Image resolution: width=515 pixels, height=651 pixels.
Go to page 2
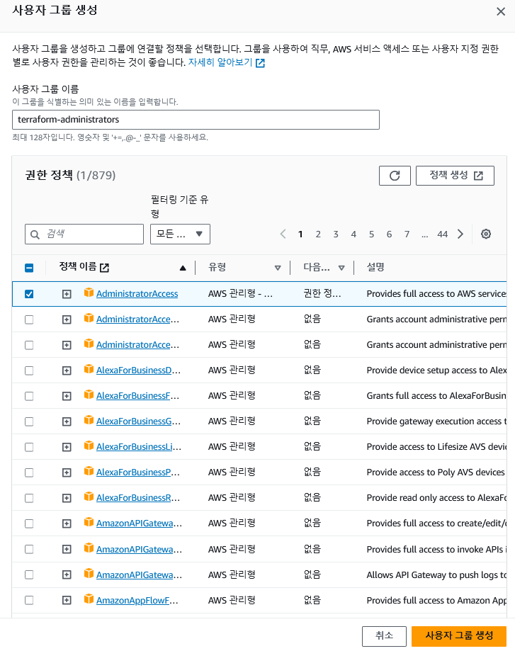pos(318,234)
